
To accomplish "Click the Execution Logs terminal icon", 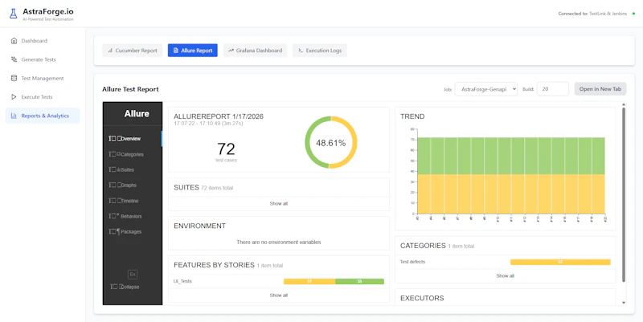I will (301, 51).
